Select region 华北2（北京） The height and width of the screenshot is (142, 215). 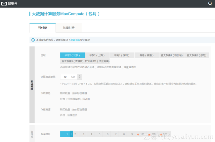coord(72,55)
